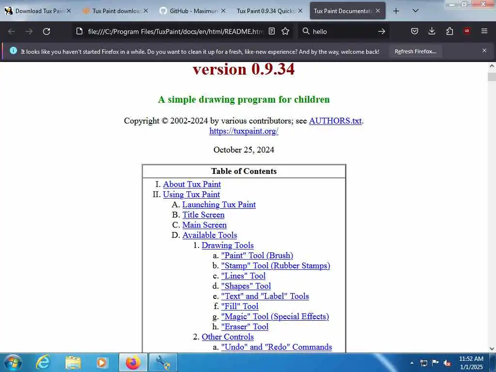Click the vertical scrollbar thumb
496x372 pixels.
492,77
